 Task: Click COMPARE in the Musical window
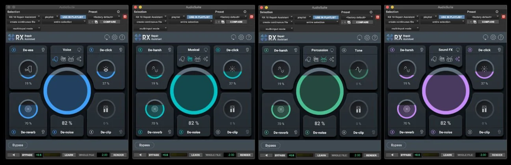point(236,22)
